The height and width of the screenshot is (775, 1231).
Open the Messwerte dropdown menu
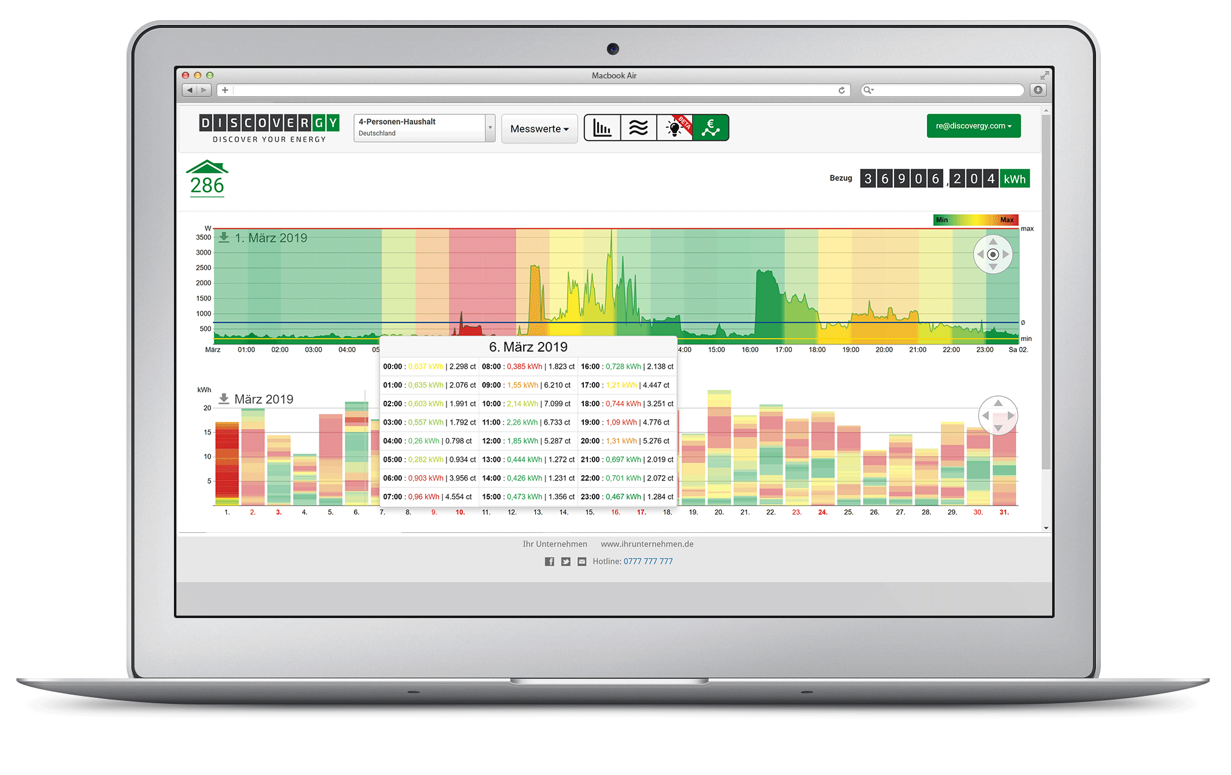click(x=539, y=129)
